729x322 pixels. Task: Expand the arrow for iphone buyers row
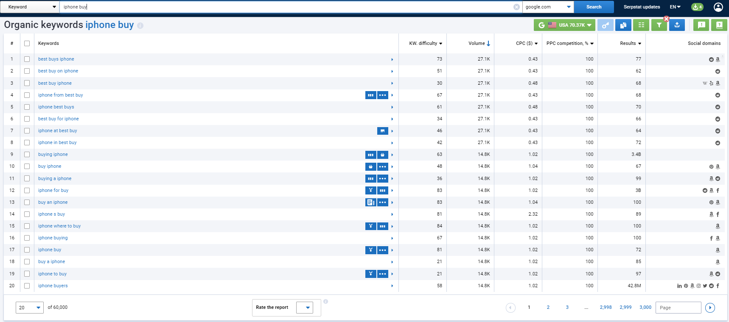[392, 286]
